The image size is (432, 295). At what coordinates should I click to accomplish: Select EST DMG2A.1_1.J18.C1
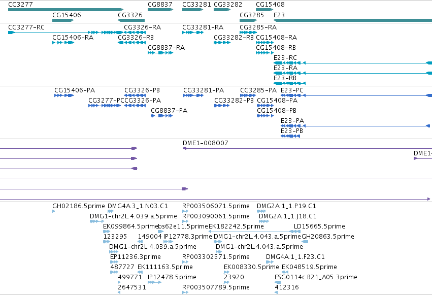pos(264,221)
